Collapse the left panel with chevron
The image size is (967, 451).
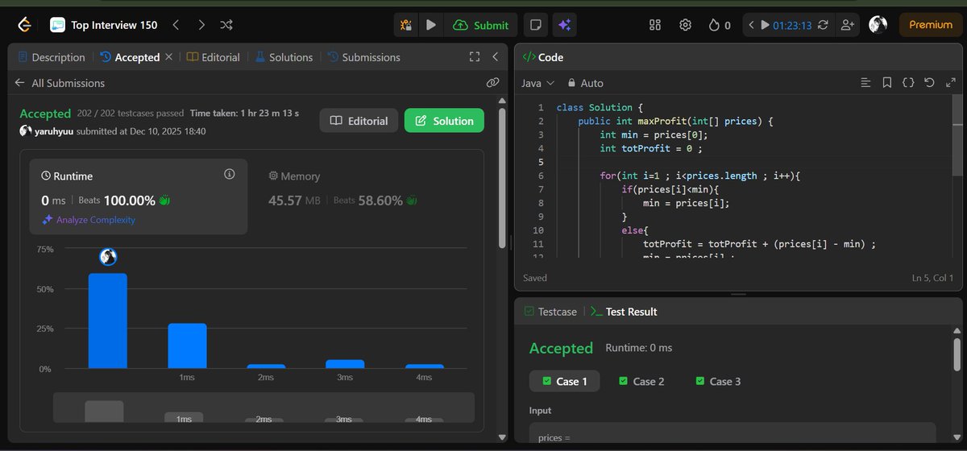[496, 57]
